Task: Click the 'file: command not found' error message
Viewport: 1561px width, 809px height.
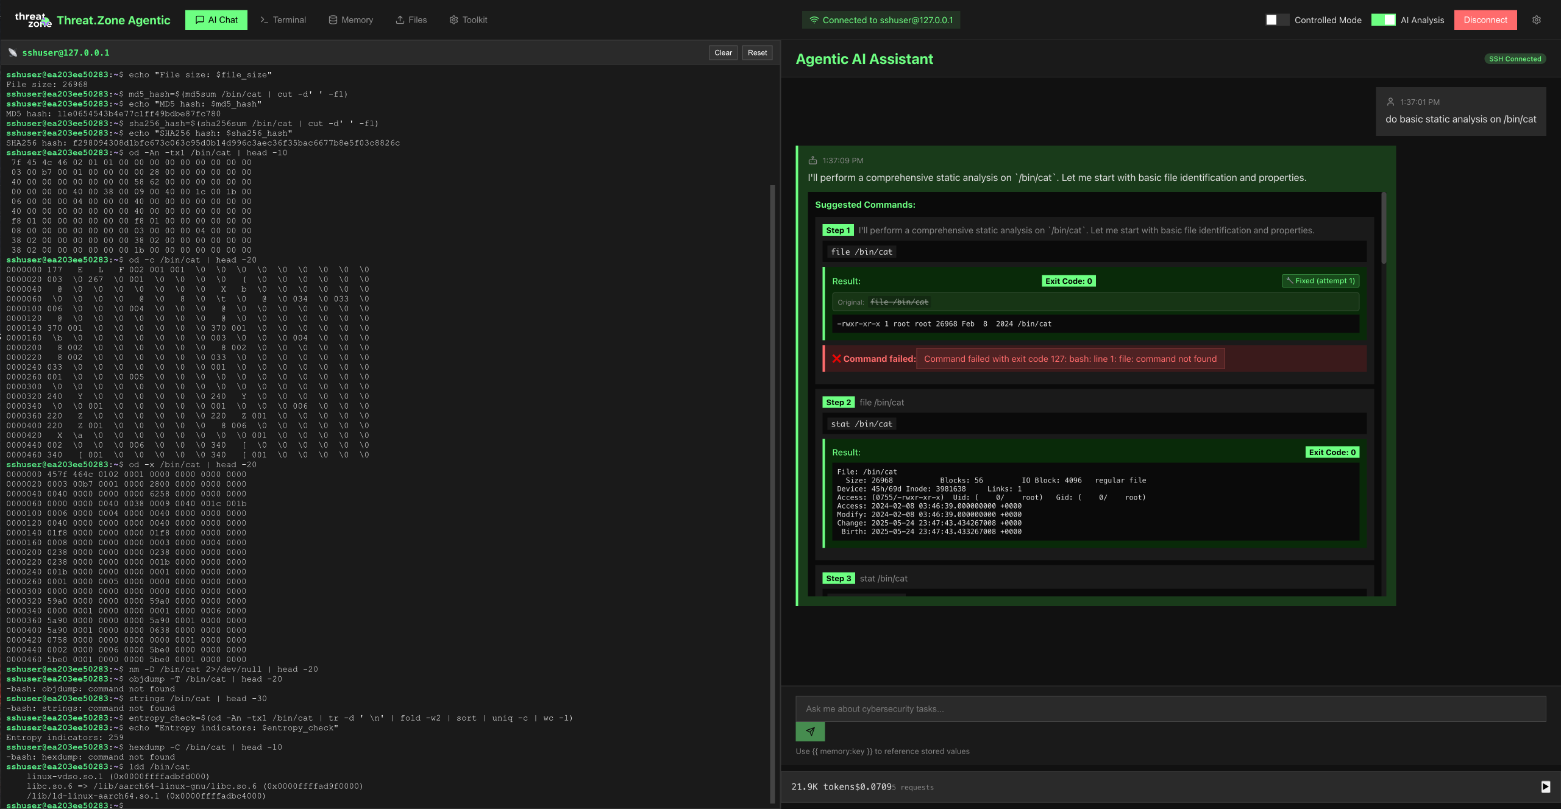Action: [x=1070, y=359]
